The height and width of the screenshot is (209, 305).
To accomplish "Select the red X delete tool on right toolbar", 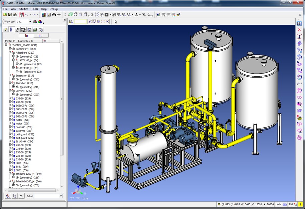I will coord(299,30).
